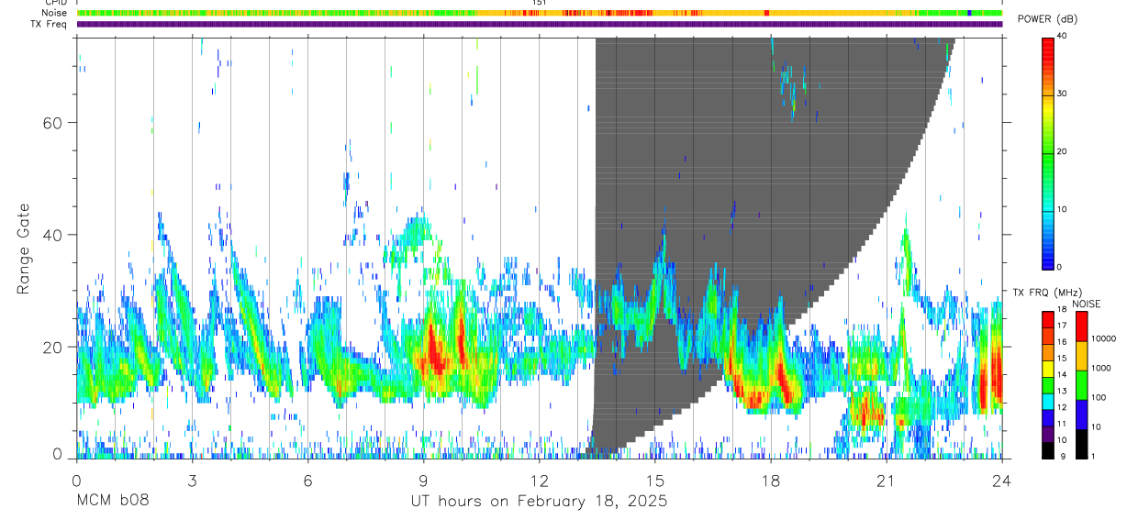This screenshot has width=1127, height=520.
Task: Select the red swatch above 10000 noise
Action: [x=1083, y=326]
